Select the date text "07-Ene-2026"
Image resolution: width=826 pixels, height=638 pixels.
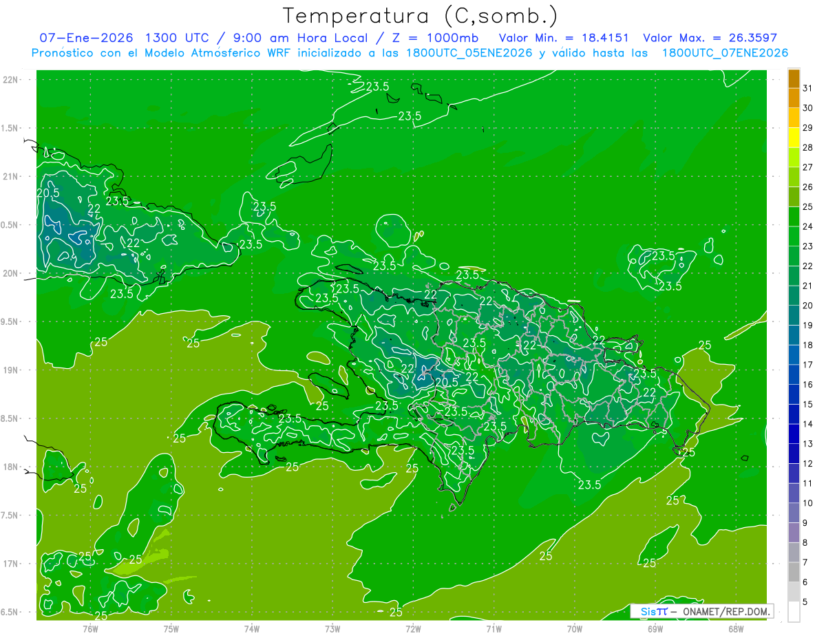[87, 38]
